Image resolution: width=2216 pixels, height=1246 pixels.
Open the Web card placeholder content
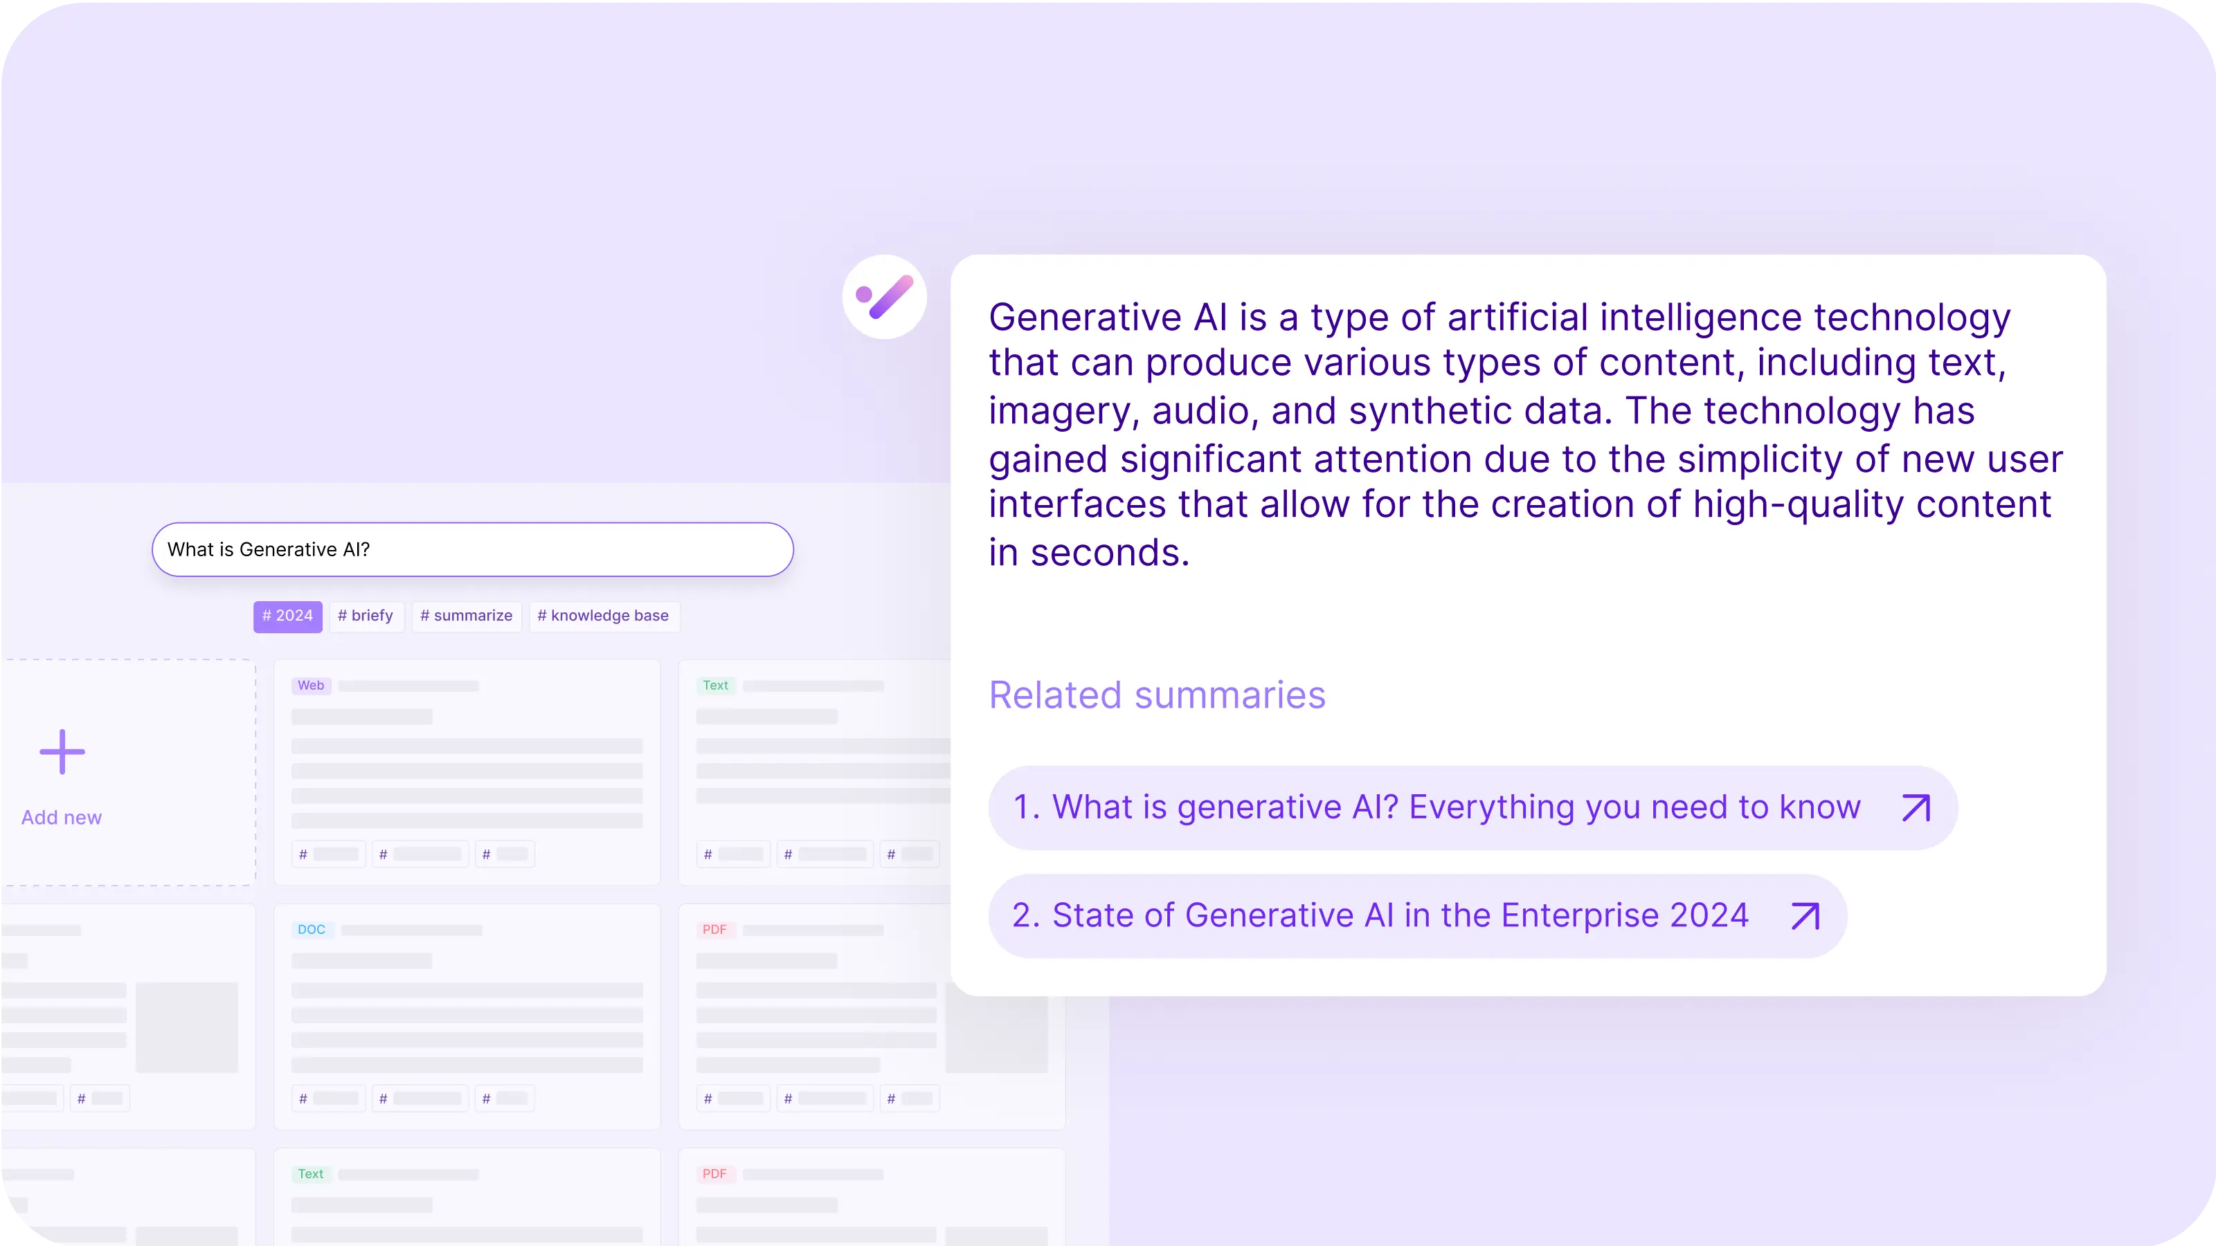tap(467, 772)
